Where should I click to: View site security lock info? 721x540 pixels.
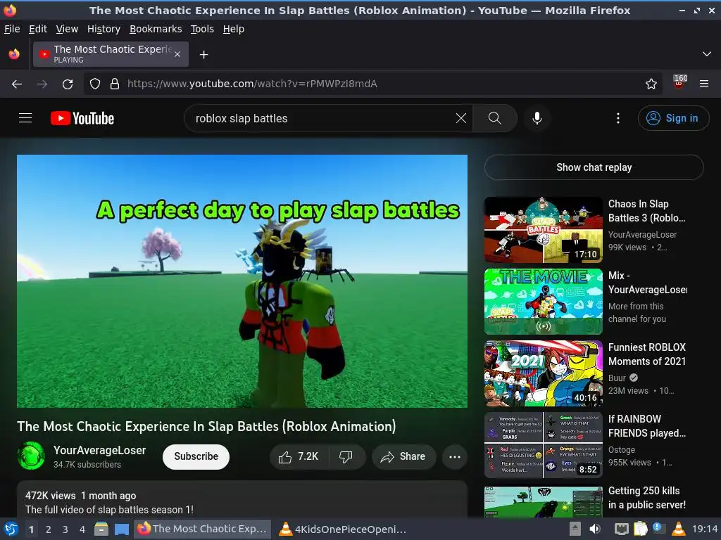click(x=115, y=84)
